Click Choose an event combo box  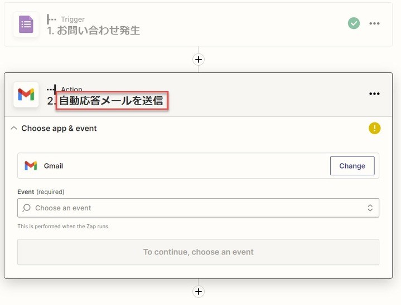[x=198, y=208]
